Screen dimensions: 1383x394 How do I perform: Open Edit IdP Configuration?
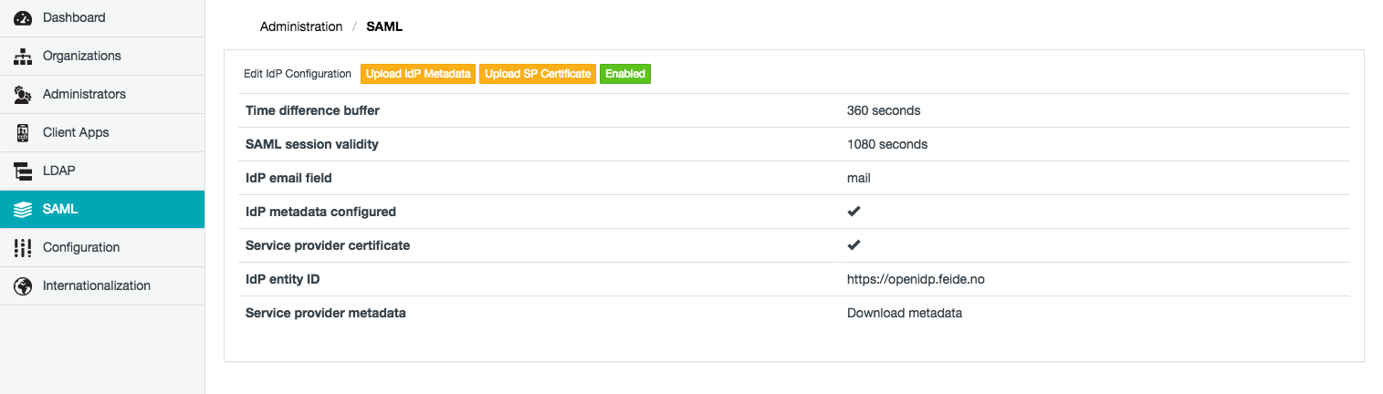[x=298, y=74]
